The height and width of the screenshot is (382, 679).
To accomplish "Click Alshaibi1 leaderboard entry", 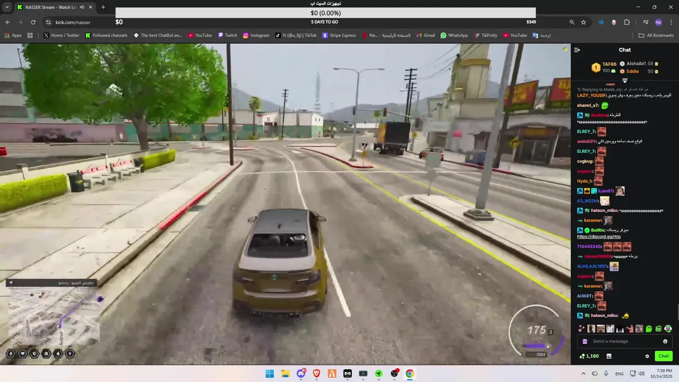I will [x=639, y=64].
